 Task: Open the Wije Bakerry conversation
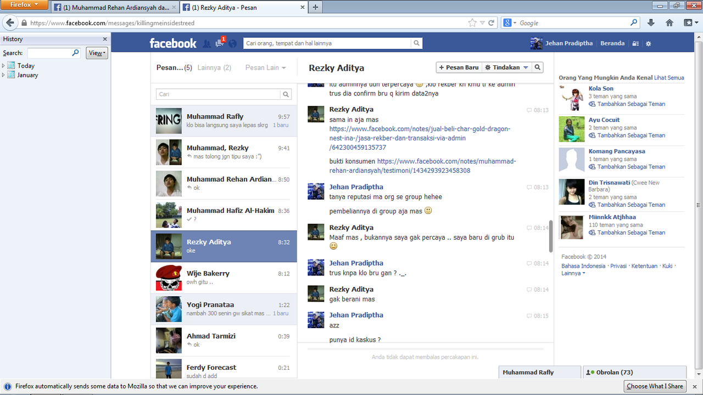pyautogui.click(x=224, y=278)
